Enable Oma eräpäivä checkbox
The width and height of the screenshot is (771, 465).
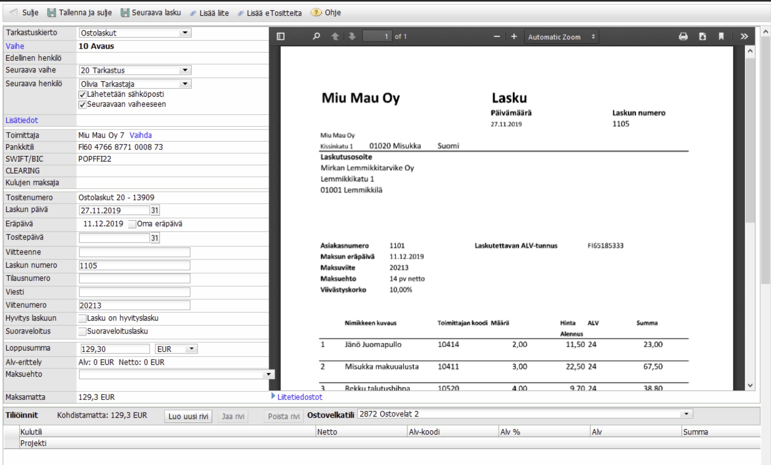coord(132,224)
